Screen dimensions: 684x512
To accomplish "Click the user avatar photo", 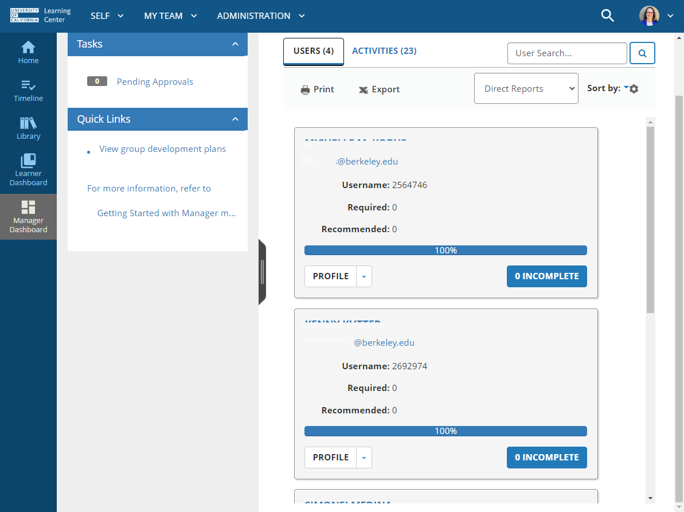I will (648, 15).
